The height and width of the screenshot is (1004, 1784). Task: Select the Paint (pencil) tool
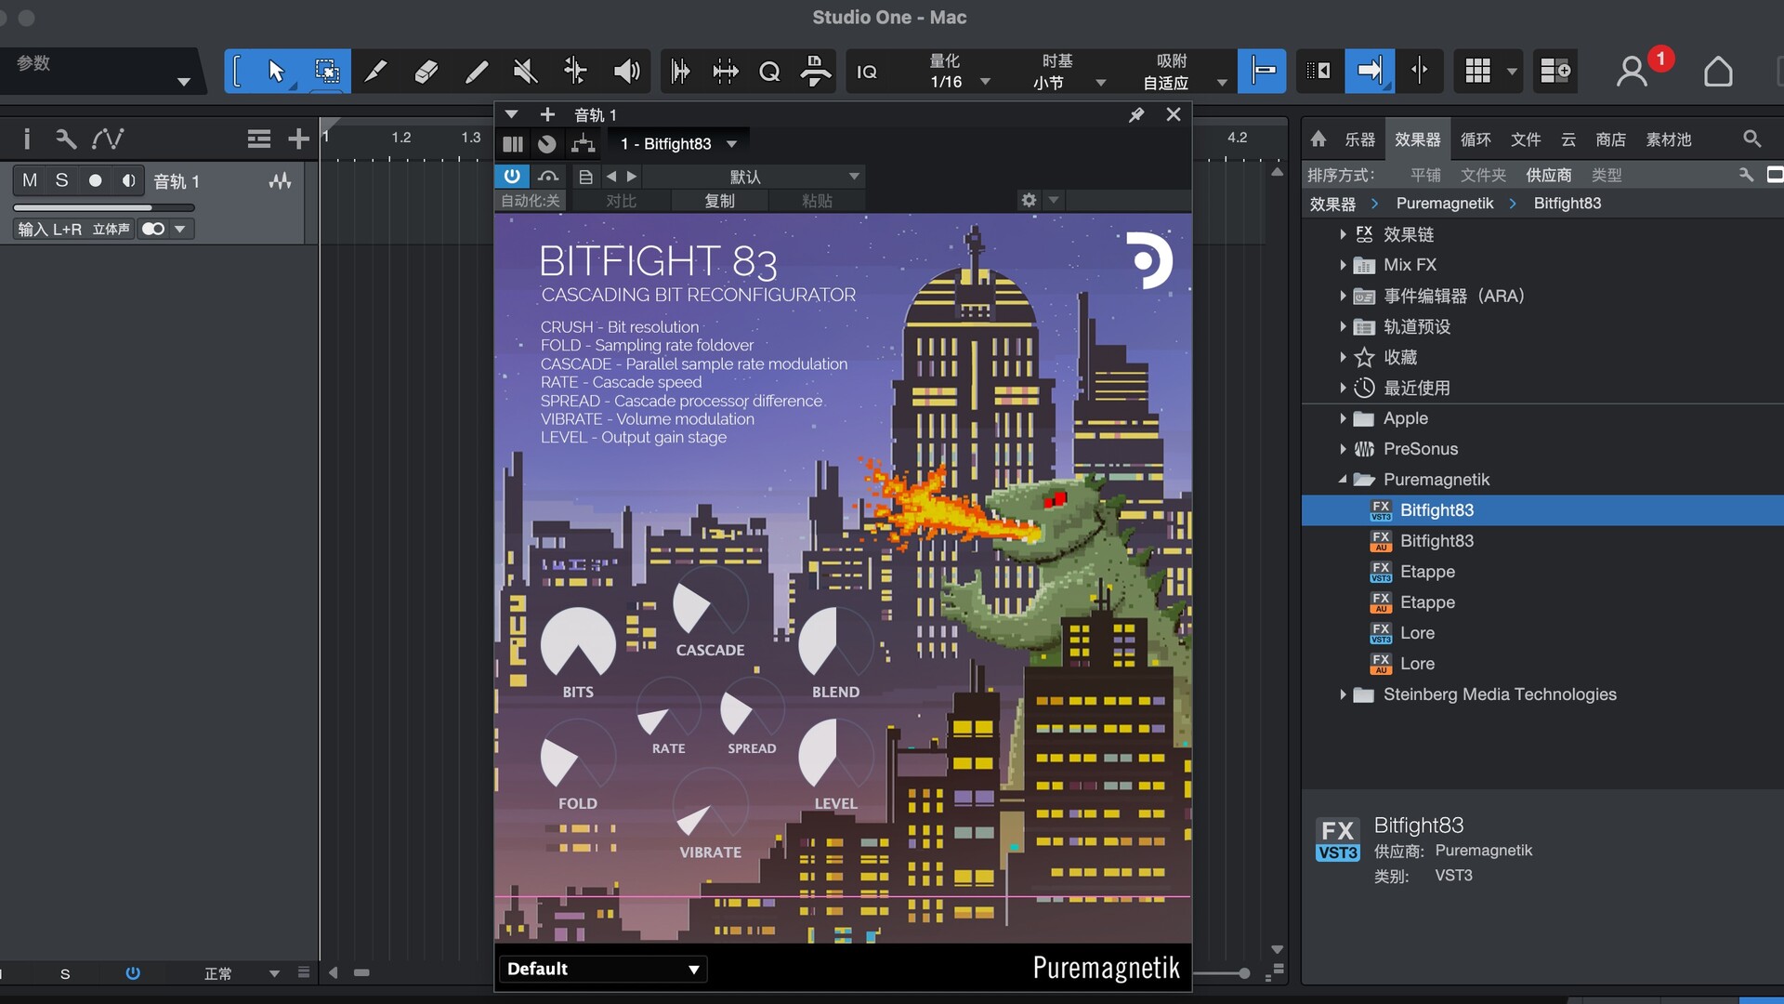(x=476, y=71)
